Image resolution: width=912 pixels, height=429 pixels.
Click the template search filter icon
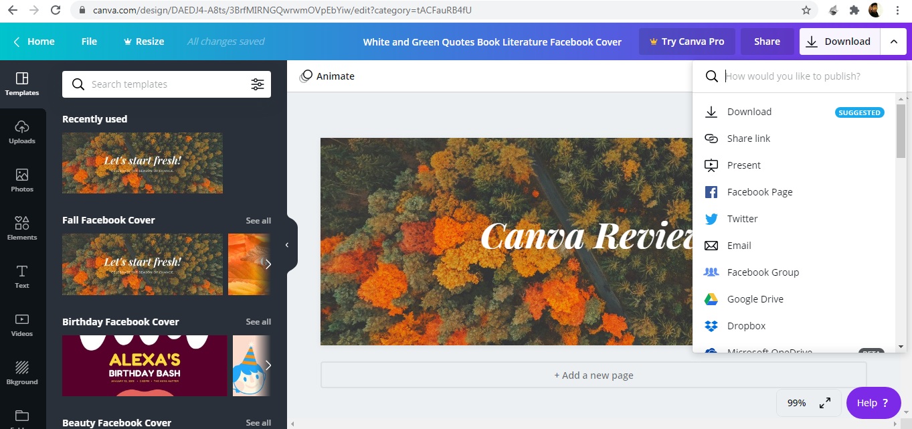[258, 84]
